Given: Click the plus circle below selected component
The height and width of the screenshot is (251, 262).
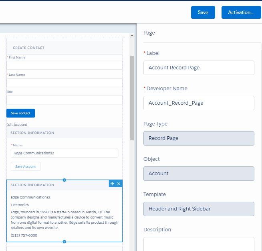Looking at the screenshot, I should coord(64,242).
